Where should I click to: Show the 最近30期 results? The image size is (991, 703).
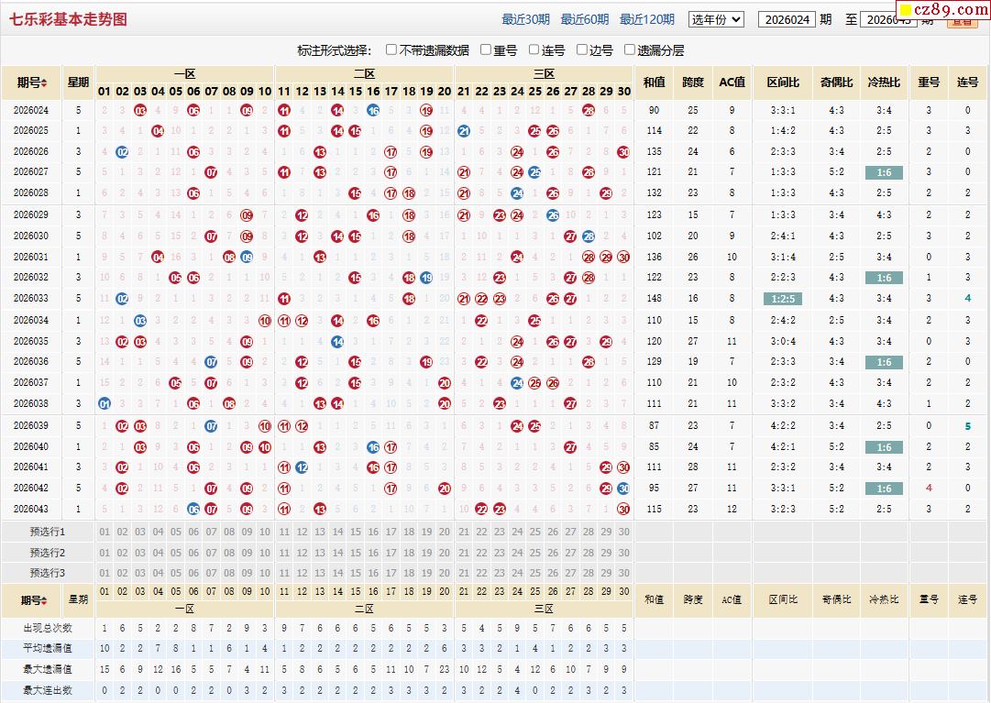(x=525, y=19)
